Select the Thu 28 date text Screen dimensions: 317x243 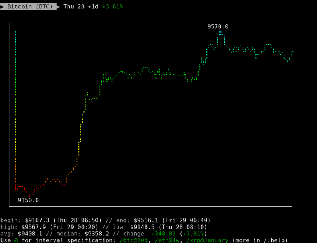pyautogui.click(x=74, y=6)
